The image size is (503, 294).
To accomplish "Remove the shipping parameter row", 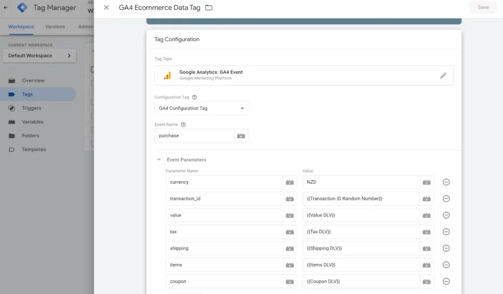I will [x=446, y=248].
